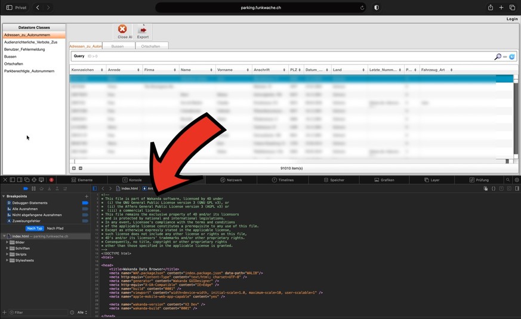The image size is (521, 319).
Task: Run query with the magnifier icon
Action: click(x=497, y=57)
